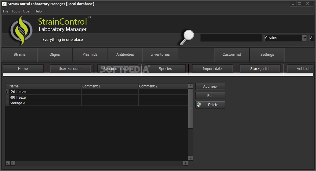Viewport: 316px width, 171px height.
Task: Open Rename columns settings
Action: tap(118, 68)
